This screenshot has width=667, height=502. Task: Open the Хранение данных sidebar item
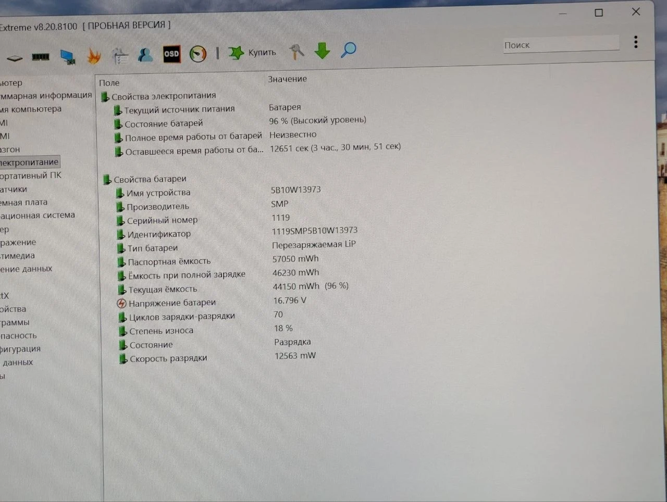[x=26, y=269]
